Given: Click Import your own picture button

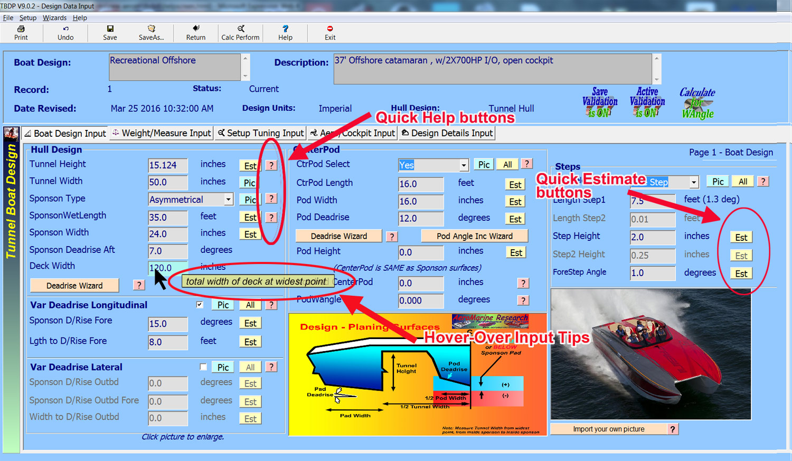Looking at the screenshot, I should coord(608,429).
